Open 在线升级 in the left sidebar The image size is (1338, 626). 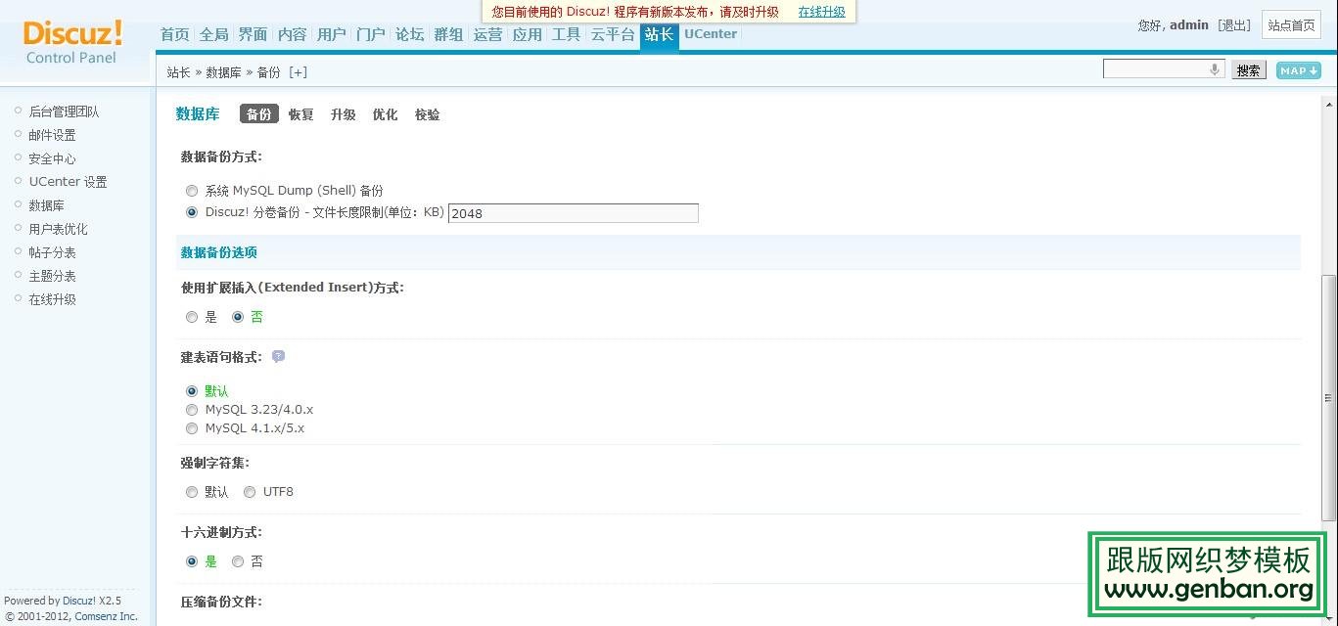point(52,299)
